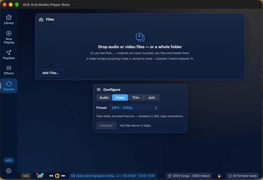263x180 pixels.
Task: Open settings via the gear icon
Action: [x=9, y=171]
